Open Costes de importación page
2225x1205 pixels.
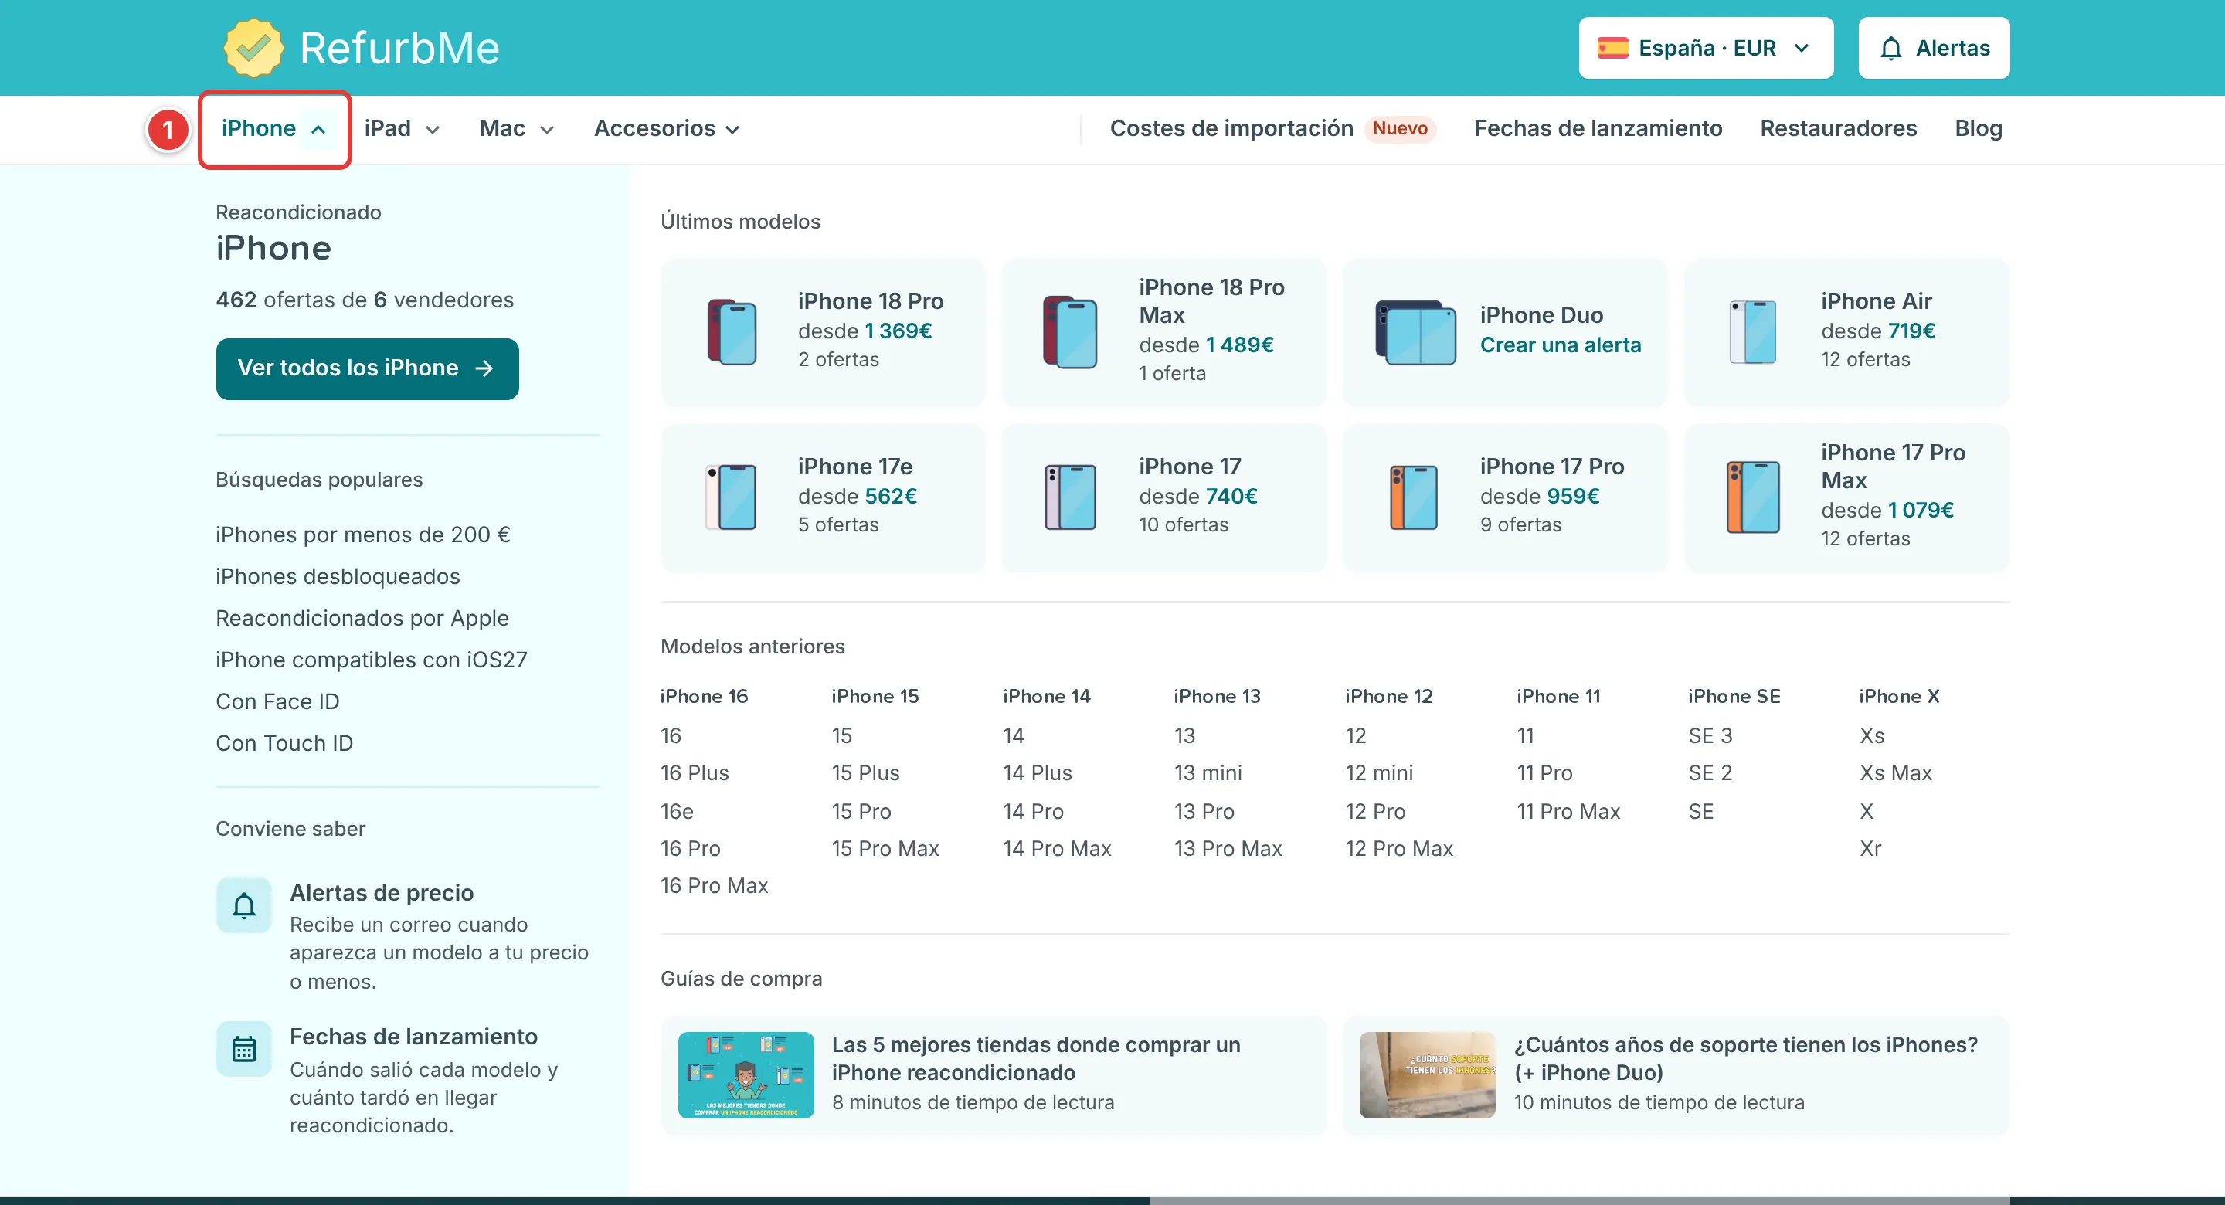pos(1231,128)
